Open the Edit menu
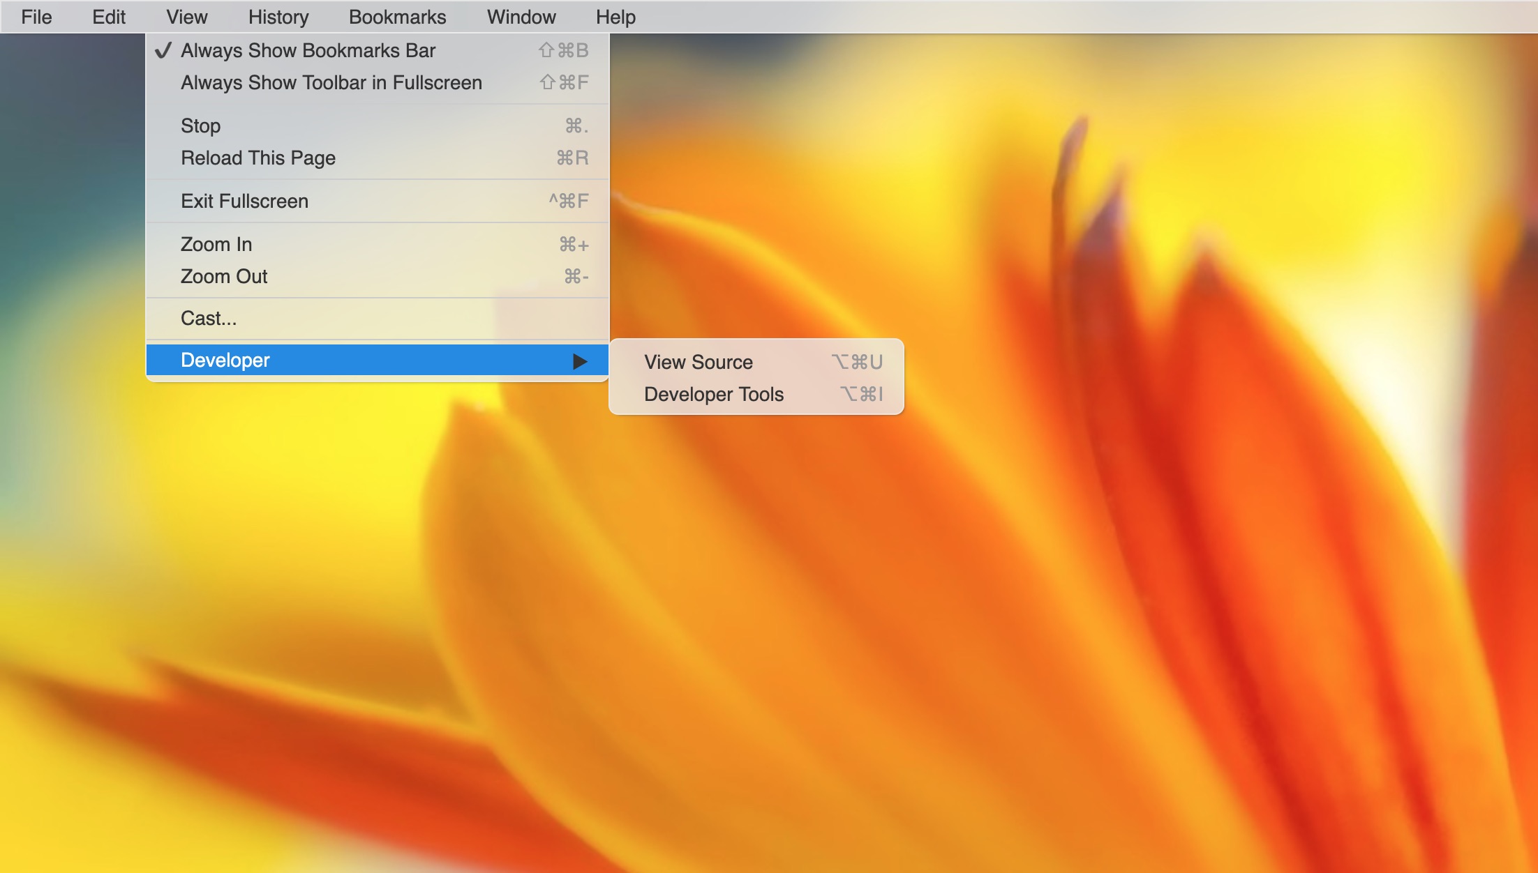 click(109, 17)
